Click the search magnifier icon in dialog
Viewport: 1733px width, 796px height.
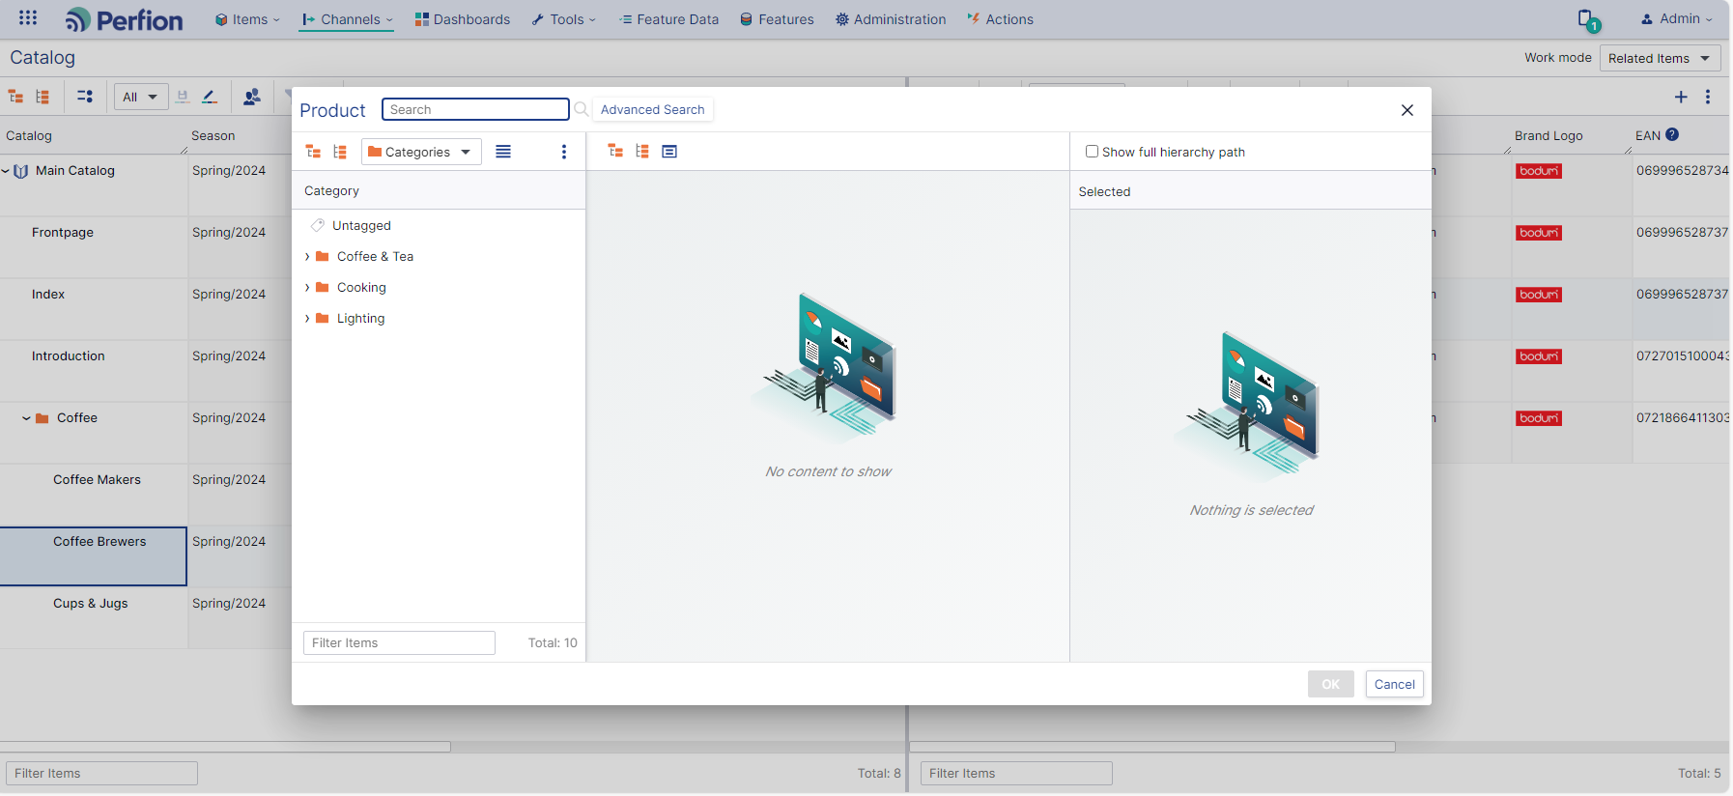(582, 109)
